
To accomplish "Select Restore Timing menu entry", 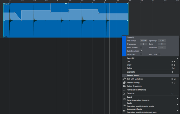I will pos(150,82).
